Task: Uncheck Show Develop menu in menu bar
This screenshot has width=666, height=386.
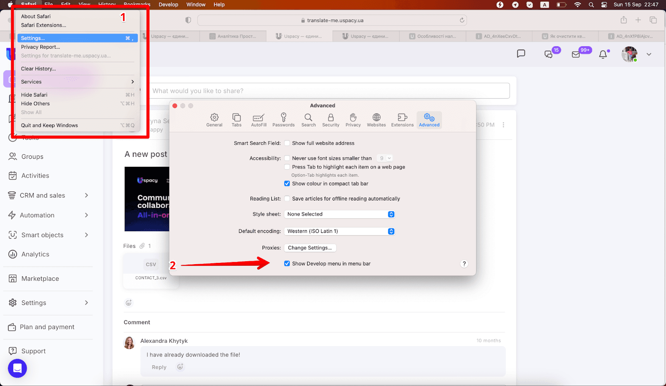Action: click(x=287, y=264)
